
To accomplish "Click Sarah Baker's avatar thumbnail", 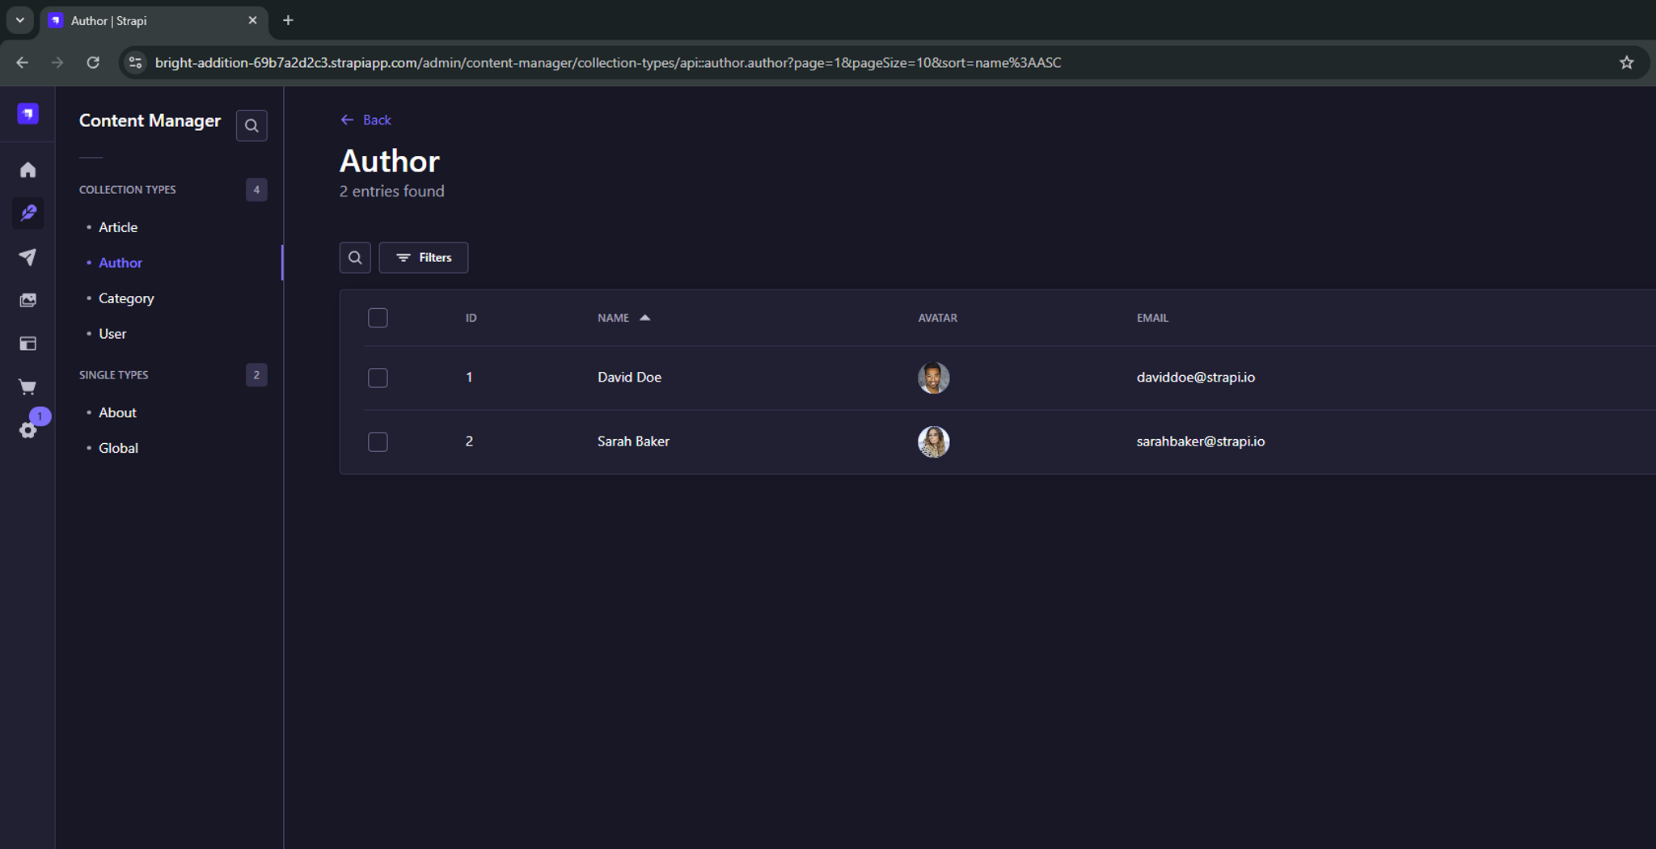I will point(933,441).
